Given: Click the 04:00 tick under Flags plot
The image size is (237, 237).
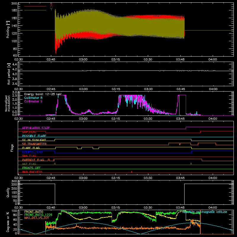Looking at the screenshot, I should click(213, 178).
